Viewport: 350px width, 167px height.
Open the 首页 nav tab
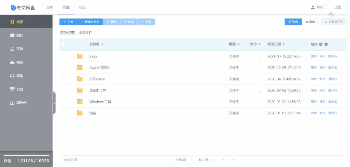tap(50, 7)
